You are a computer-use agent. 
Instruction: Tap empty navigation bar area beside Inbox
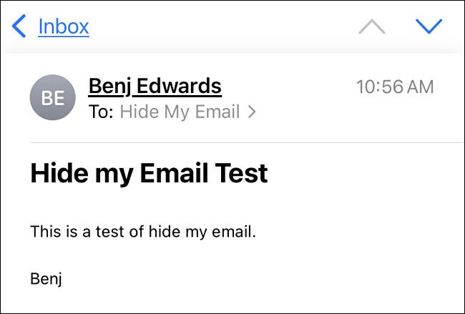[222, 27]
